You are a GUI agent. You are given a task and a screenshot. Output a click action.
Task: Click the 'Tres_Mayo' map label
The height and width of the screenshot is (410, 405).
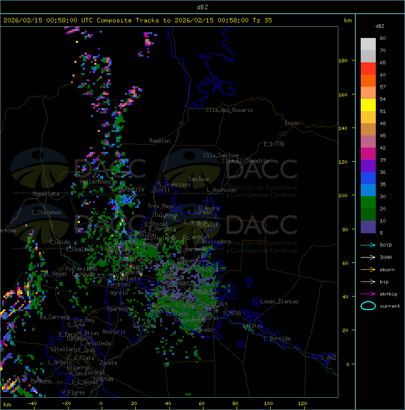[161, 206]
